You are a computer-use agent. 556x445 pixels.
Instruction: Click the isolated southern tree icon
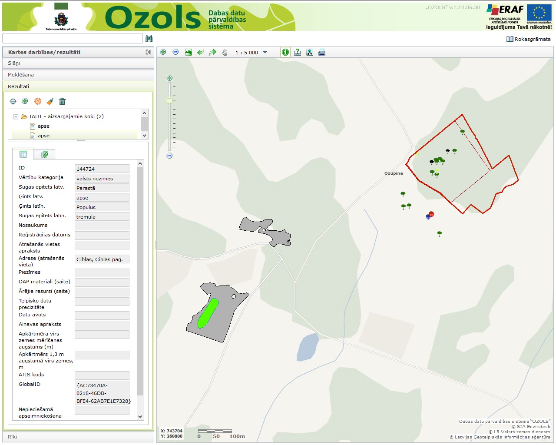coord(440,234)
